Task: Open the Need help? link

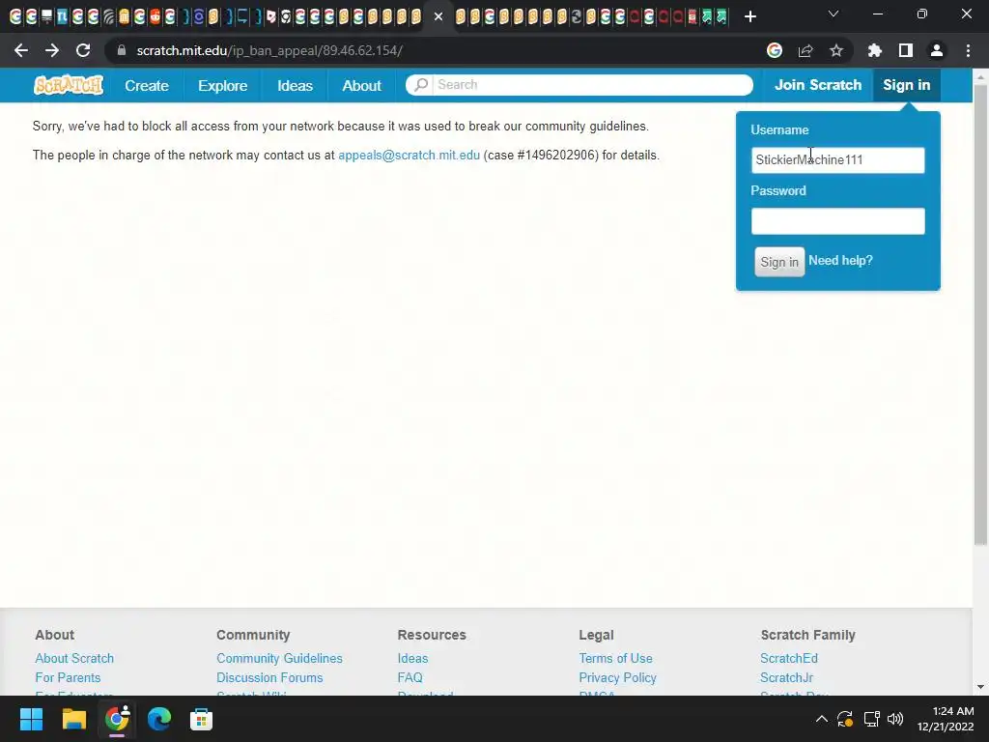Action: click(x=840, y=261)
